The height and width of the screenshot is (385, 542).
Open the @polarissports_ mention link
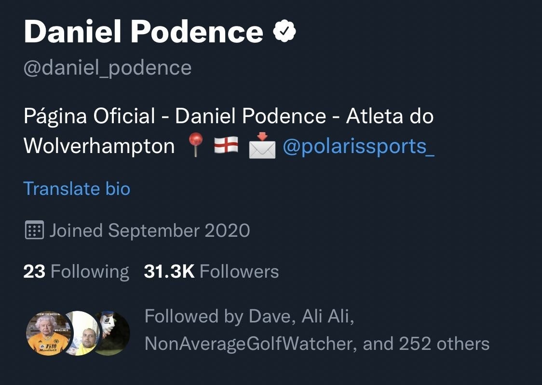pos(358,146)
